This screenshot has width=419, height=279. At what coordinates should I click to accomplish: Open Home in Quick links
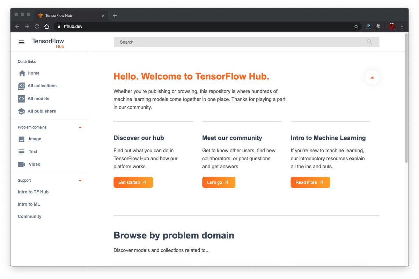point(34,73)
